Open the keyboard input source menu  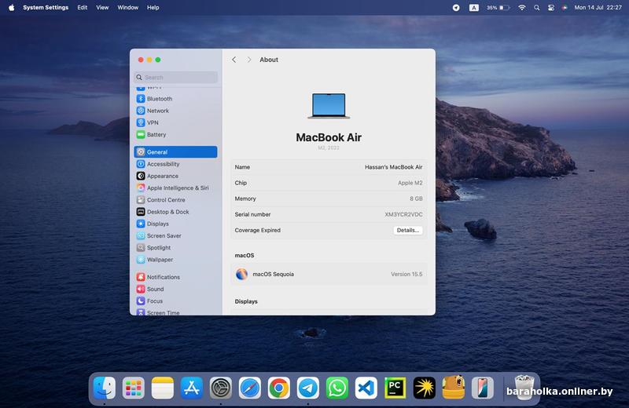(474, 8)
